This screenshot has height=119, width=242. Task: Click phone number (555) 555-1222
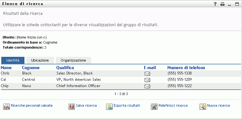(179, 86)
